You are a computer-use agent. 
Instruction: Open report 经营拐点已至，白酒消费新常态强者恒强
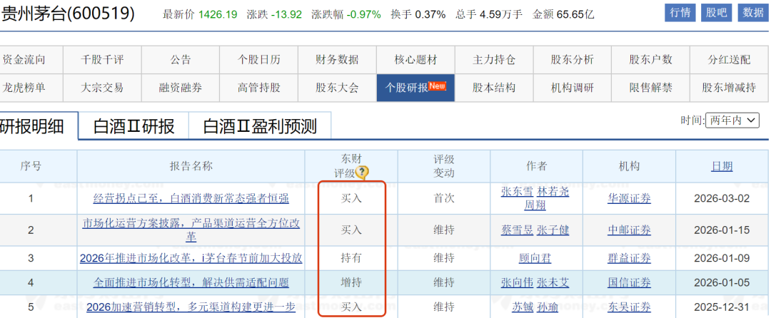(x=191, y=198)
